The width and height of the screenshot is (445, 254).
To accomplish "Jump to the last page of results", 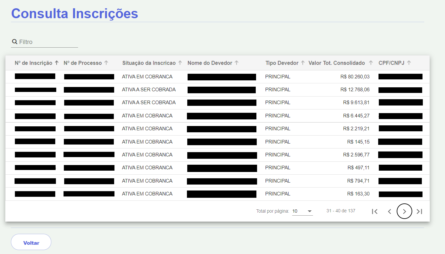I will (x=419, y=211).
